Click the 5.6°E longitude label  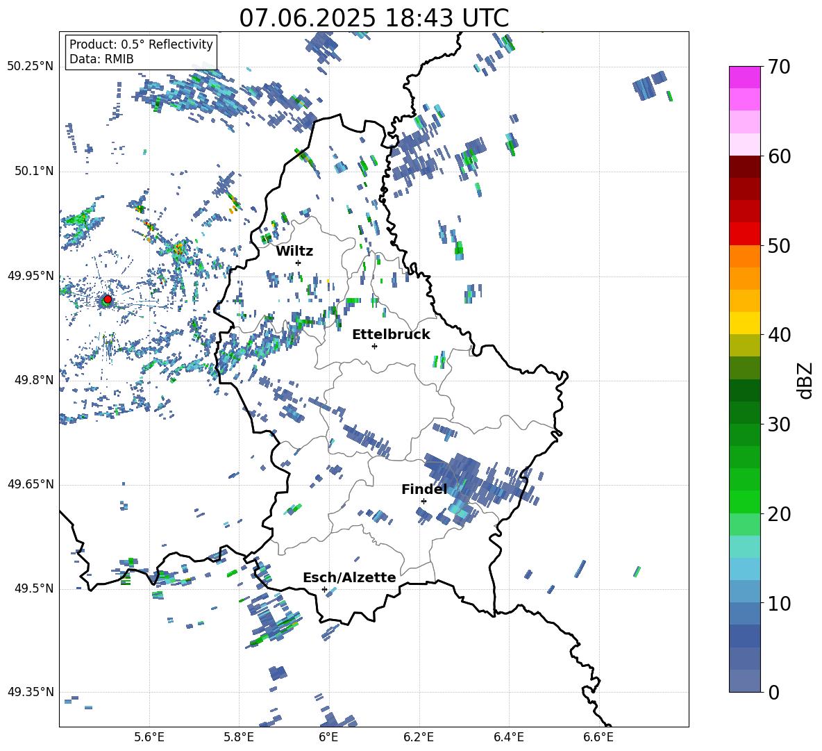pos(149,737)
